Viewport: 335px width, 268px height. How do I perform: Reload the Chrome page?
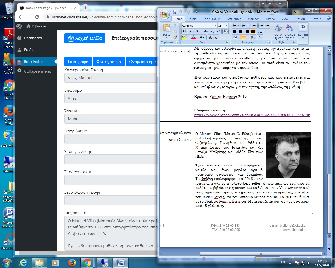37,17
